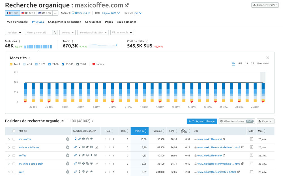The image size is (283, 176).
Task: Select all rows with header checkbox
Action: pyautogui.click(x=14, y=131)
